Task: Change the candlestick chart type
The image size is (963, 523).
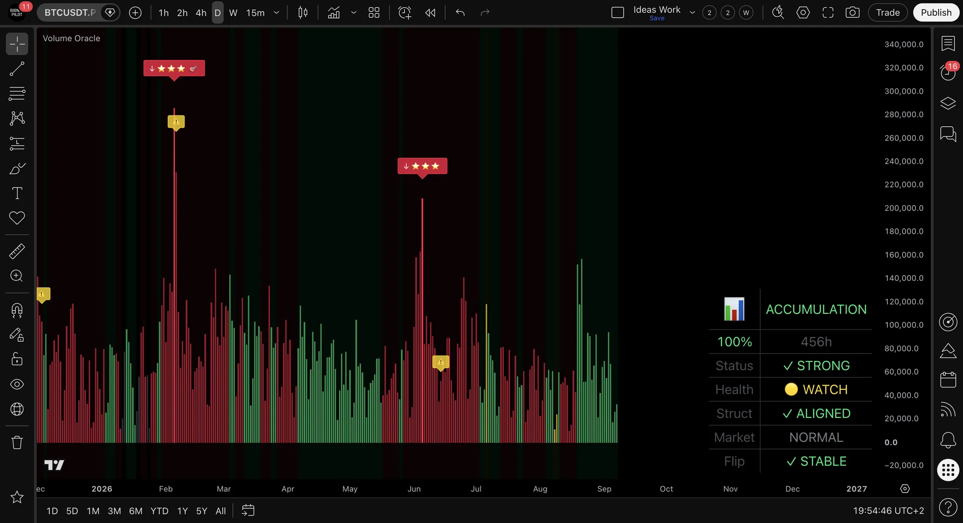Action: coord(303,13)
